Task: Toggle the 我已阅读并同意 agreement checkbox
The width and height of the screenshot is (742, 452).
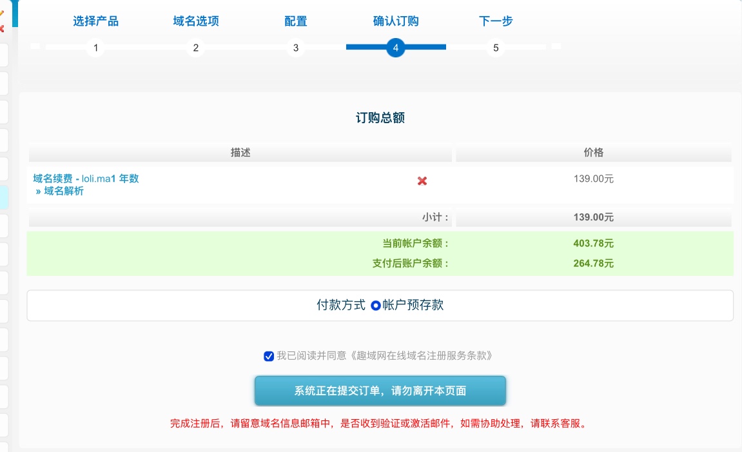Action: (x=269, y=356)
